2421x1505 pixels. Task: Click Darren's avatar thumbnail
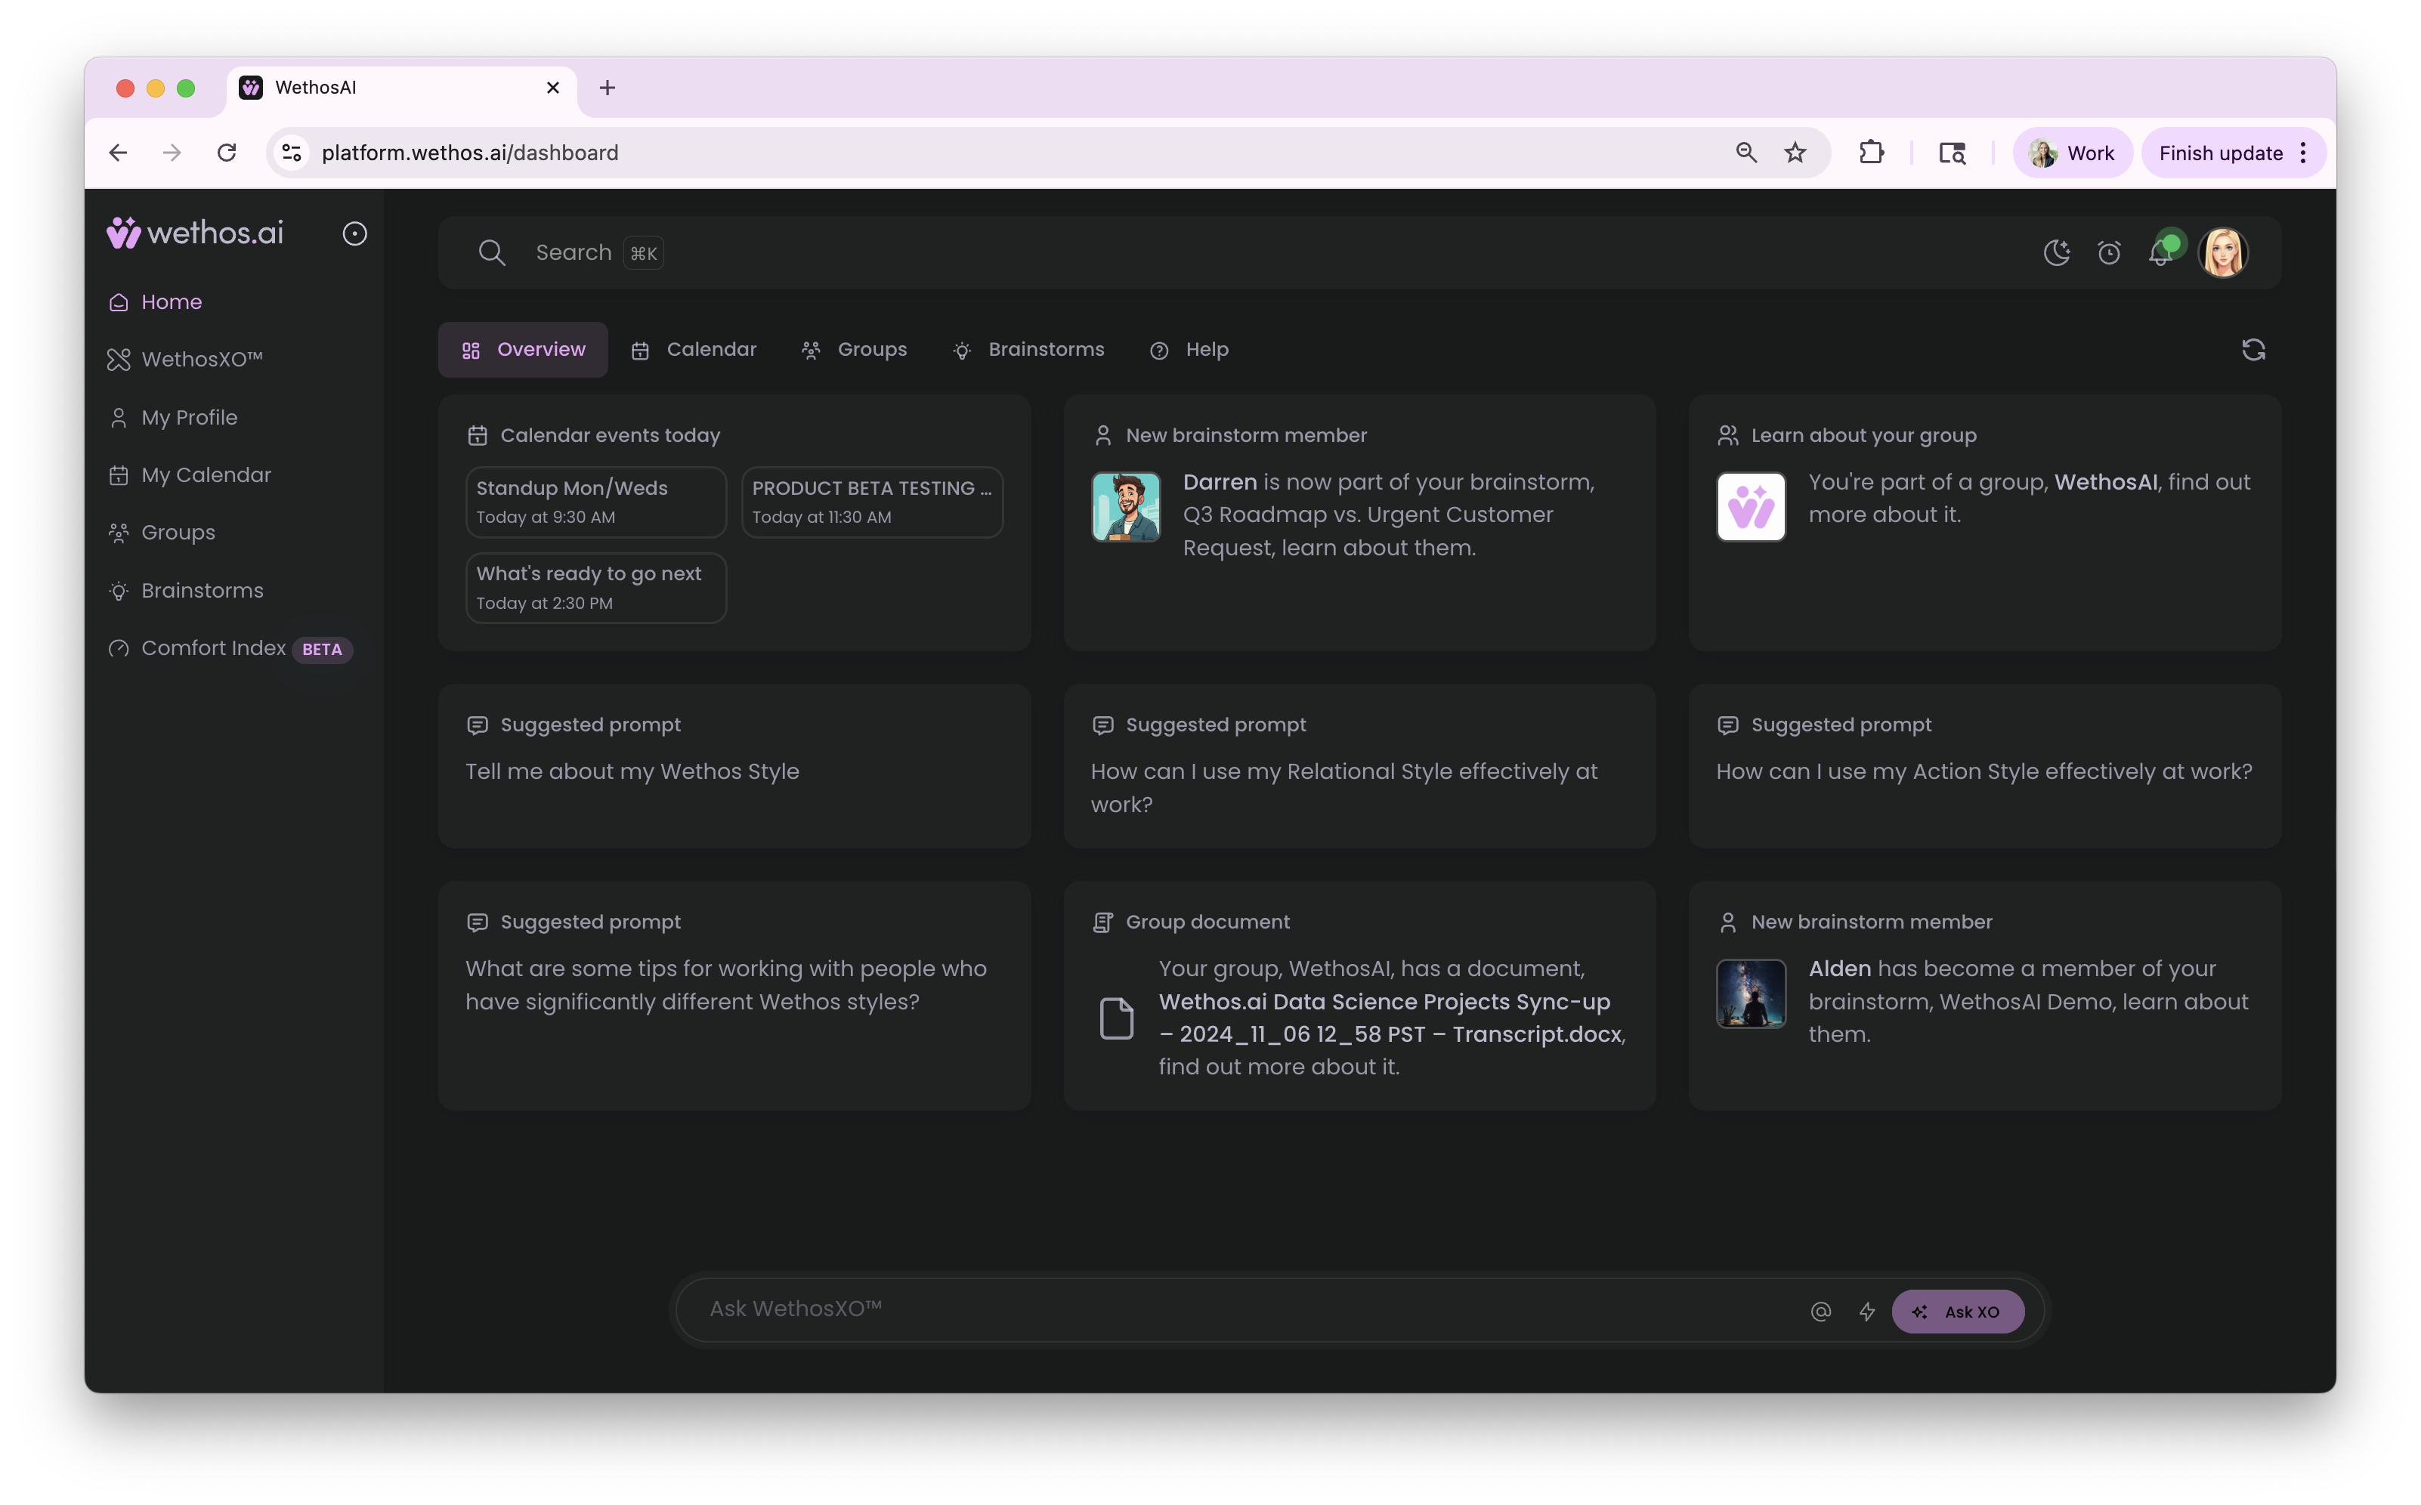(x=1126, y=507)
